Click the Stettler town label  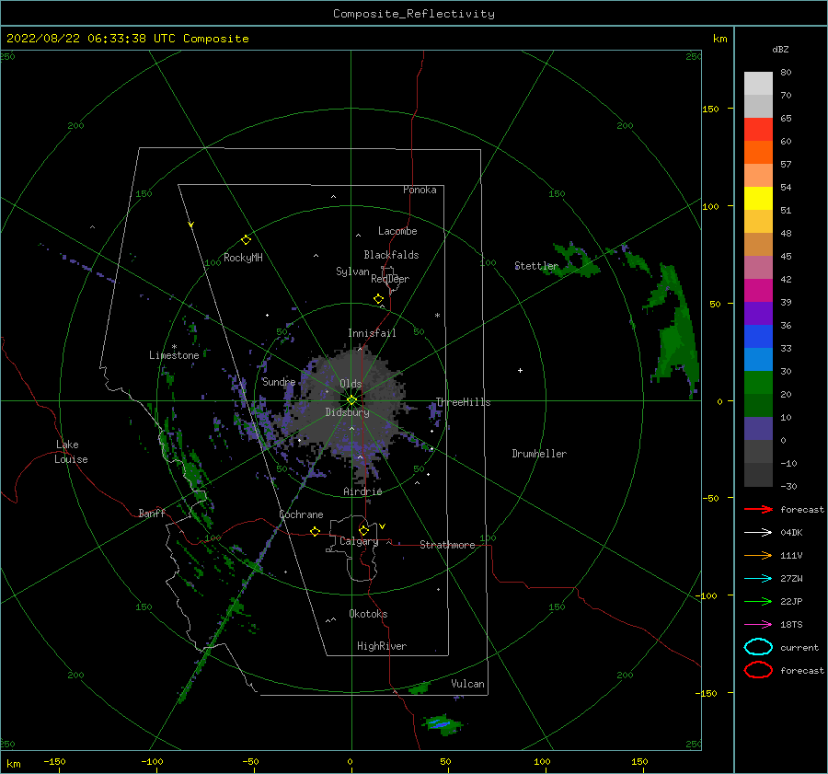tap(536, 266)
